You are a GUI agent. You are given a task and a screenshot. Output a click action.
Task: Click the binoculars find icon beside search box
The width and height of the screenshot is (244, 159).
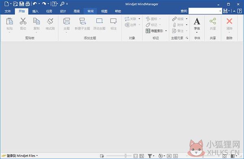[x=225, y=11]
